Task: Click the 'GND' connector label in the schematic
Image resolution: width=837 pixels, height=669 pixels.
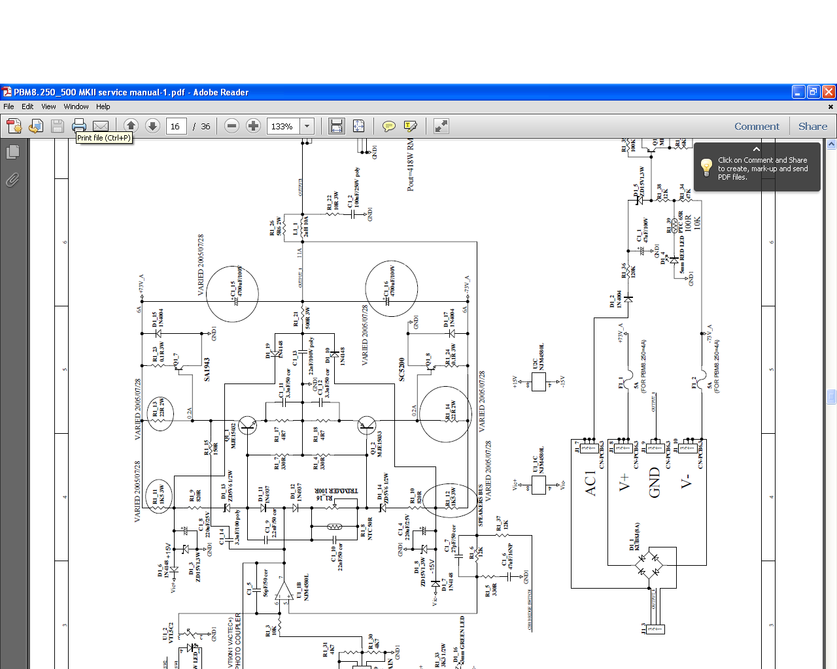Action: [x=655, y=483]
